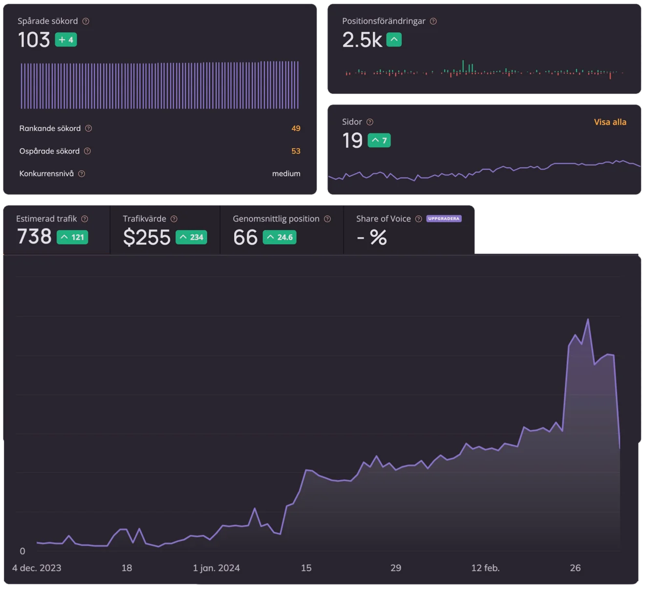The height and width of the screenshot is (592, 645).
Task: Click the '15' date axis label
Action: [306, 568]
